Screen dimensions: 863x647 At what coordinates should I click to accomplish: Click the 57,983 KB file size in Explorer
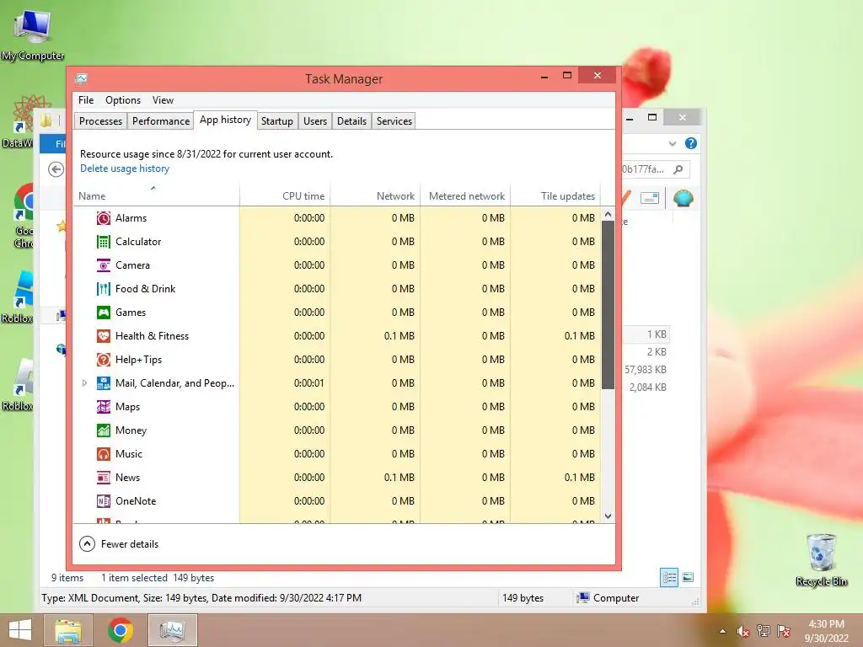646,370
